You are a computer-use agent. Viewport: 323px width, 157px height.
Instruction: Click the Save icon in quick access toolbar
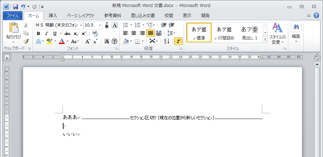pos(15,6)
